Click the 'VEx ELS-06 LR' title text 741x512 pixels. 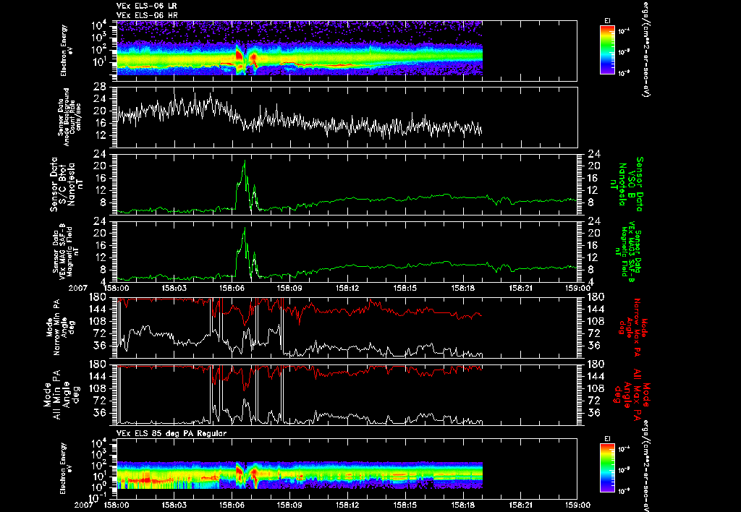tap(146, 6)
